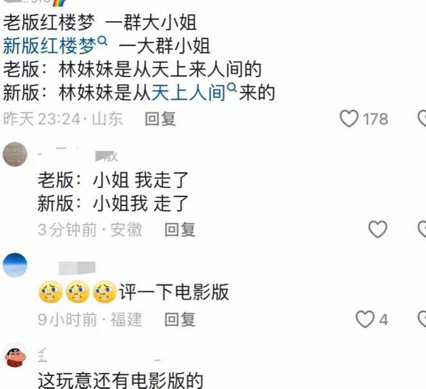Image resolution: width=426 pixels, height=389 pixels.
Task: Like the 安徽 comment with empty heart
Action: pyautogui.click(x=378, y=229)
